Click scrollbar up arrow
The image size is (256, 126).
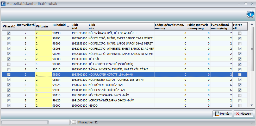(x=252, y=24)
